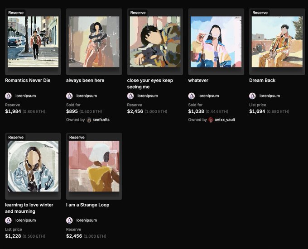Open the antxx_vault owner profile link
Image resolution: width=308 pixels, height=249 pixels.
225,120
